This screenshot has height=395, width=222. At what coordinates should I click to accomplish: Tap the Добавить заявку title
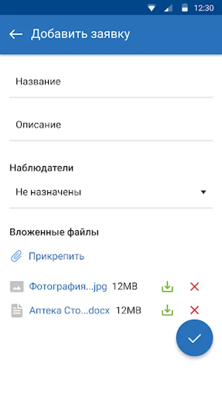pos(81,34)
